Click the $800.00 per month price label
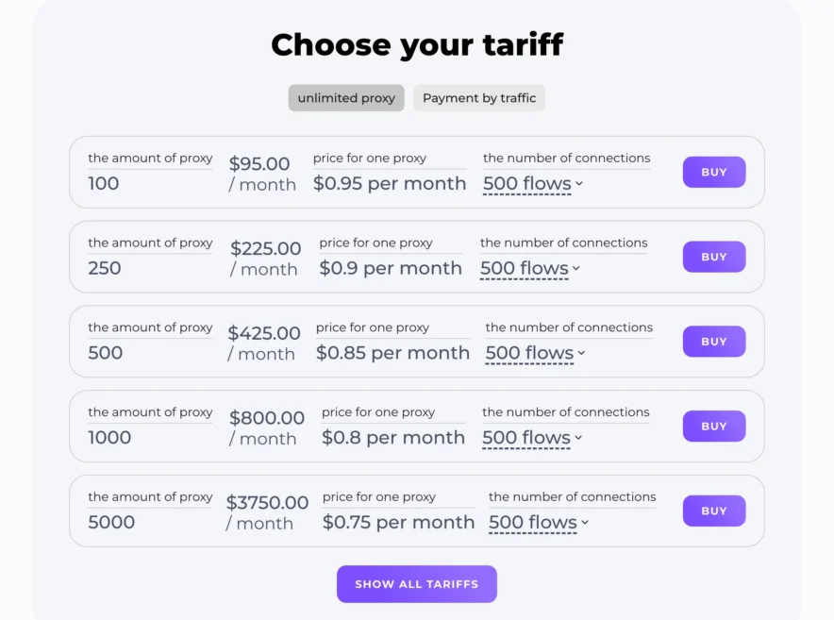 point(265,427)
